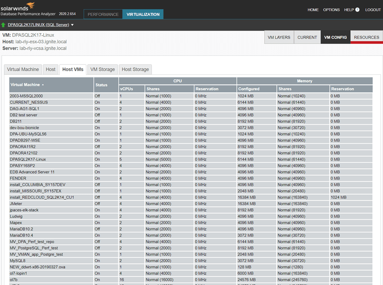Select the JMeter row name

[16, 204]
